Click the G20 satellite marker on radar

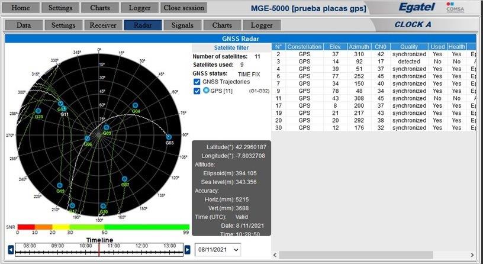coord(38,111)
